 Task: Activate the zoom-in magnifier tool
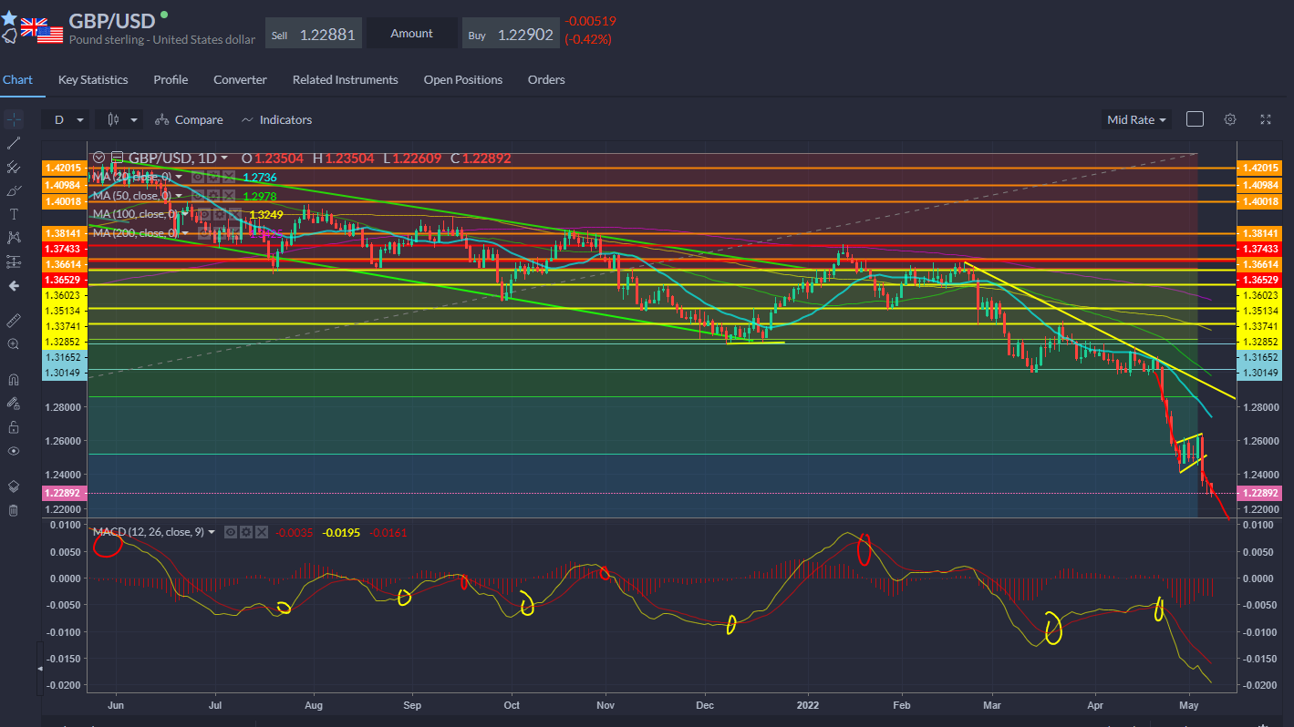pos(14,344)
